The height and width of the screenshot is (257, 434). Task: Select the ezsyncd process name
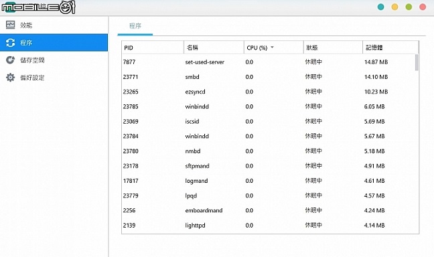tap(195, 92)
